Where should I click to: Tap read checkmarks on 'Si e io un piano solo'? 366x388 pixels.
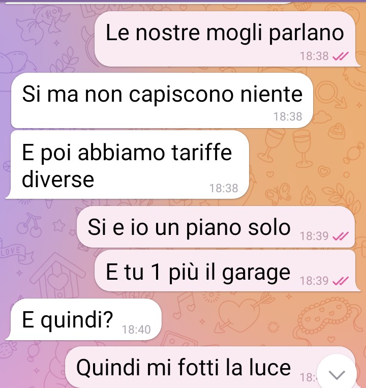(341, 236)
